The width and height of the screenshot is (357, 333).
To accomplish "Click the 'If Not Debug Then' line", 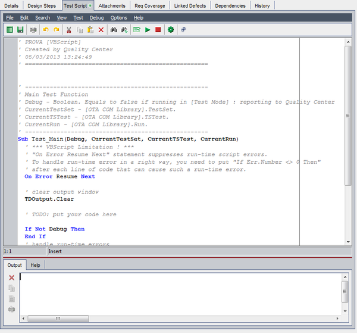I will [x=55, y=229].
